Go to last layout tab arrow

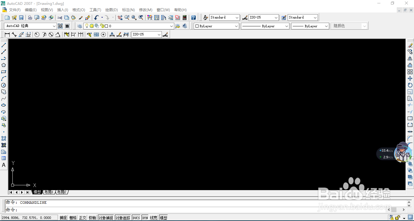28,192
